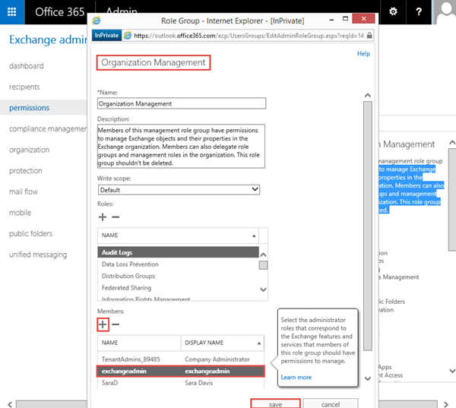Click the cancel button
The image size is (456, 408).
click(x=330, y=403)
